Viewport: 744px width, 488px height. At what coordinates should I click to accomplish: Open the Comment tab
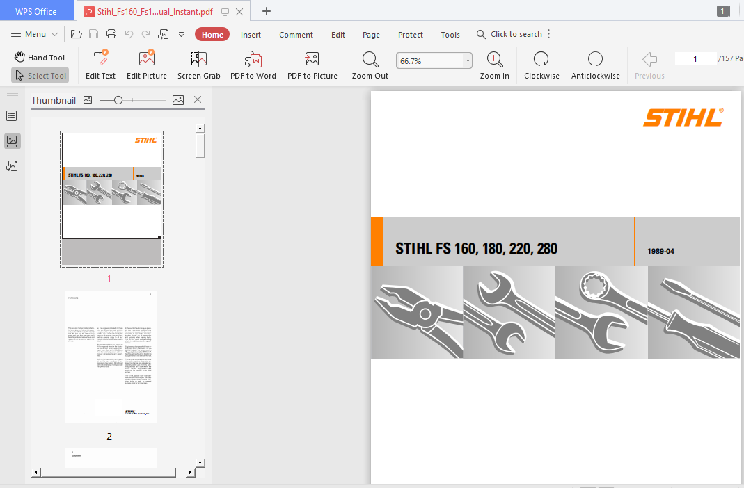tap(296, 35)
